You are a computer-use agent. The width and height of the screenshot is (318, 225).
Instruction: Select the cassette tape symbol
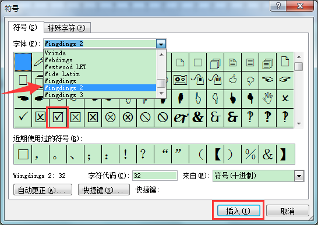181,80
